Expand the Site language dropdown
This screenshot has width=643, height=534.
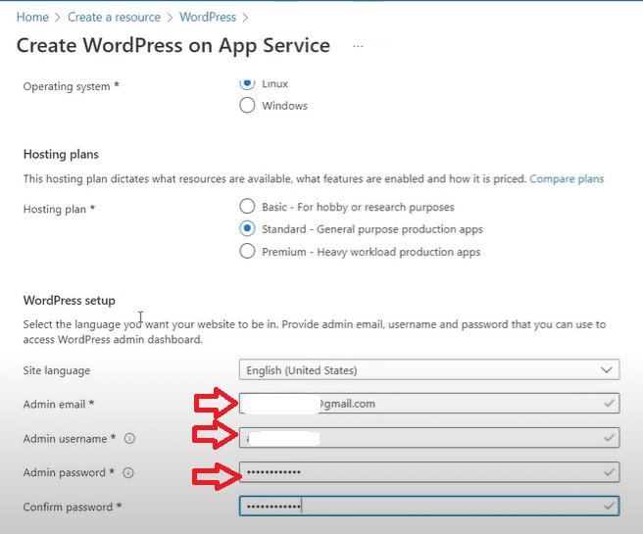click(429, 370)
